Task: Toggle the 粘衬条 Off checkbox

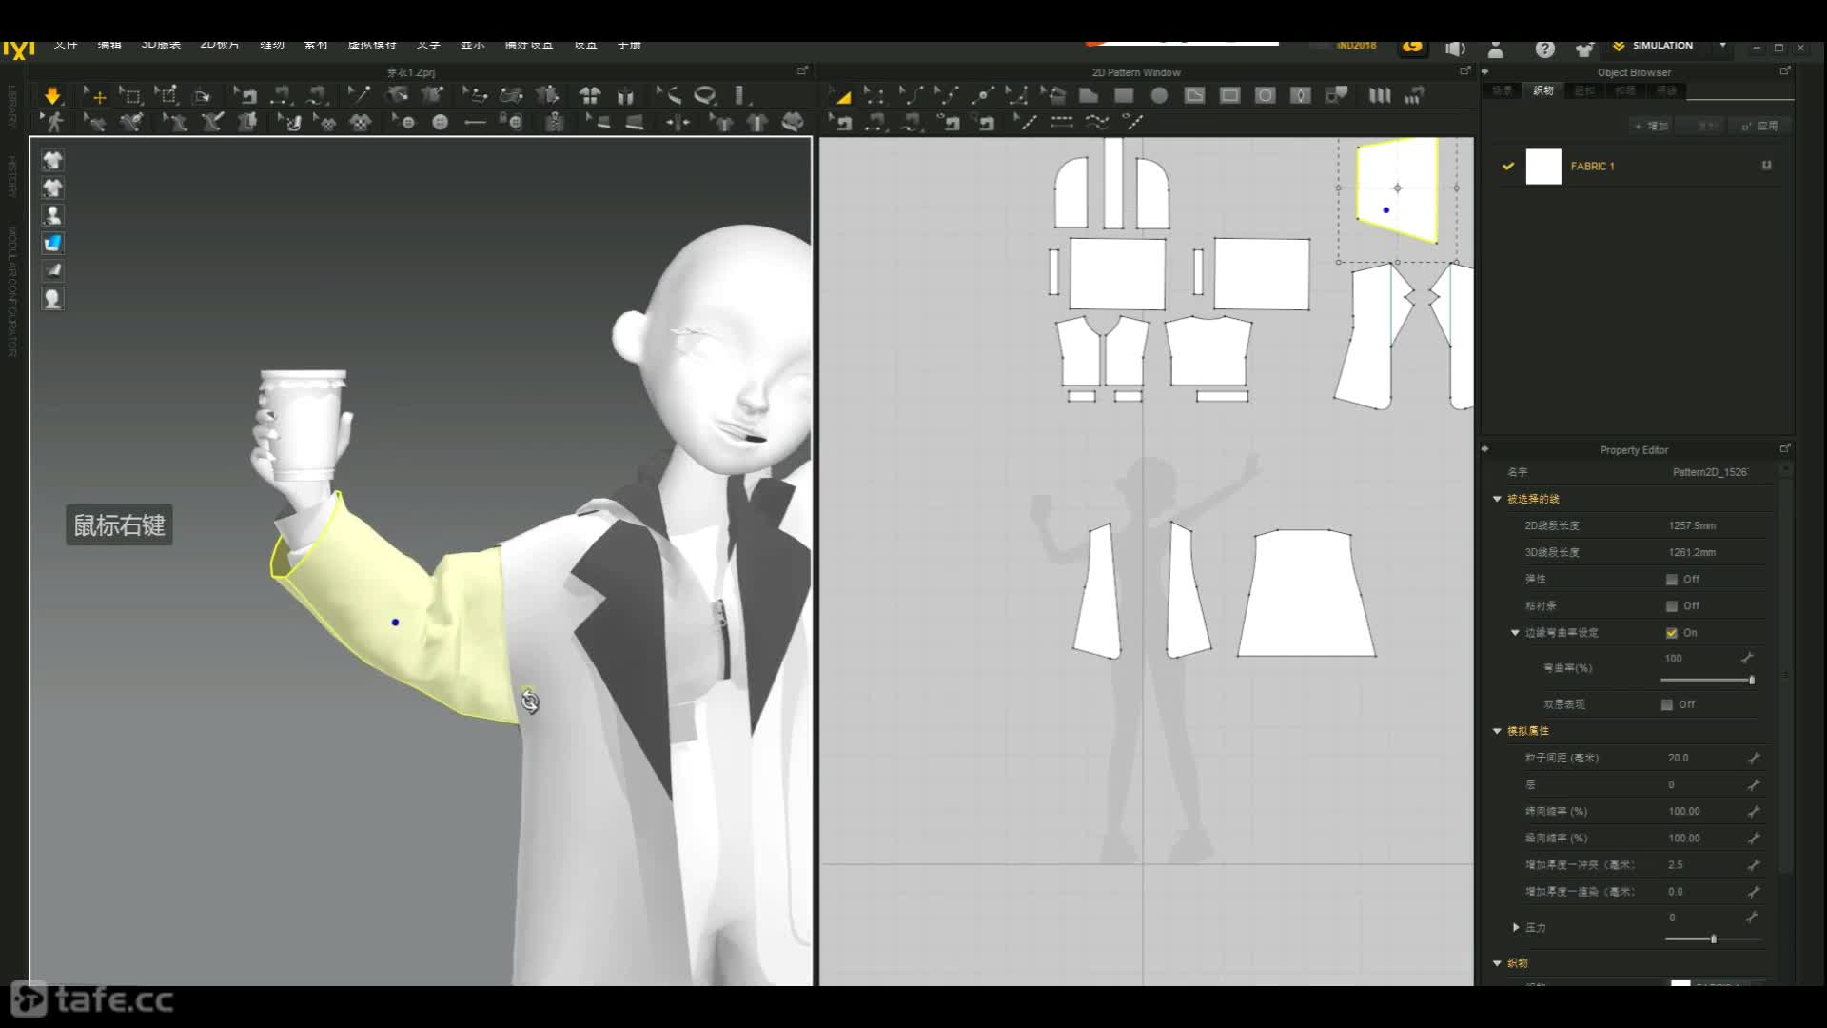Action: click(x=1672, y=605)
